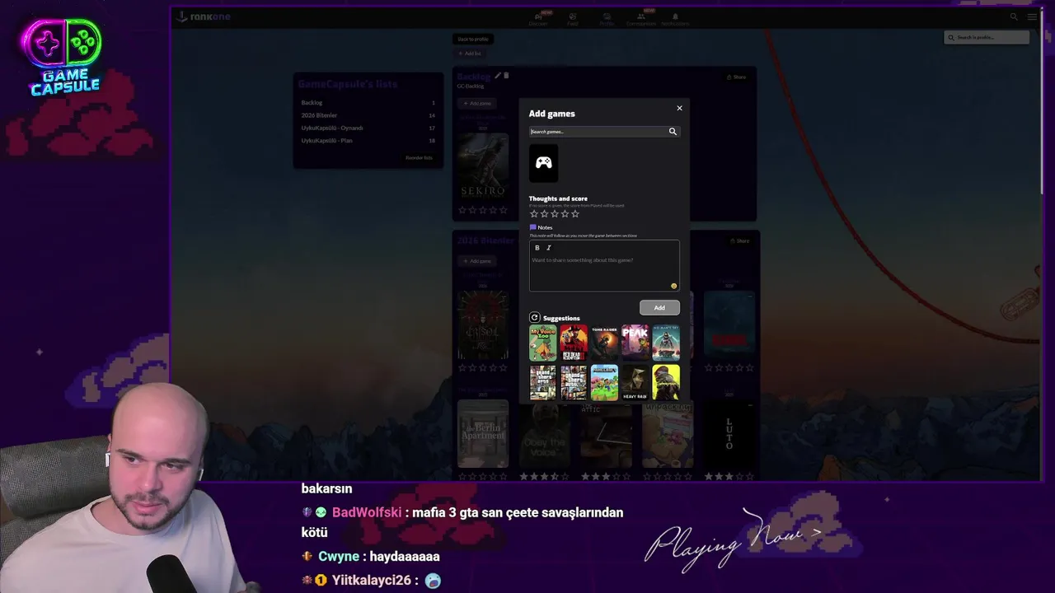Select Heavy Rain suggestion
Screen dimensions: 1055x593
[x=635, y=382]
